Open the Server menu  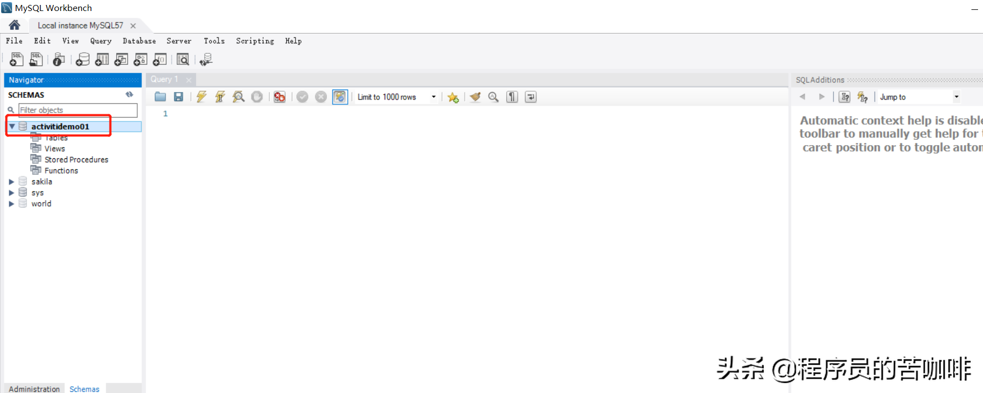click(x=179, y=41)
